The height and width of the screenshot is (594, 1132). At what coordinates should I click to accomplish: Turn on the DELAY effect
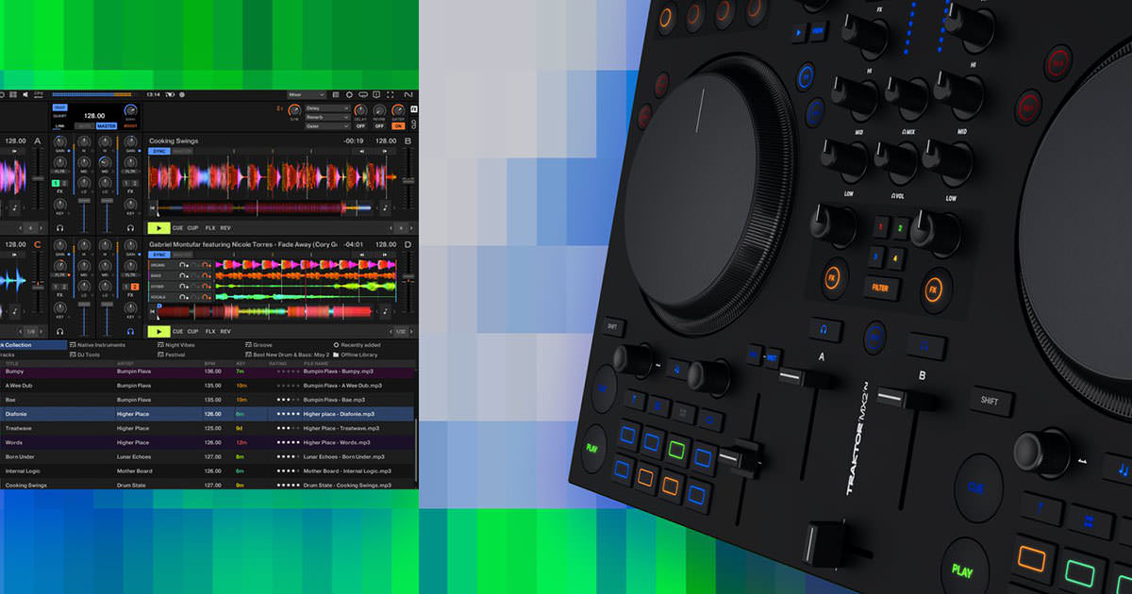click(x=360, y=125)
